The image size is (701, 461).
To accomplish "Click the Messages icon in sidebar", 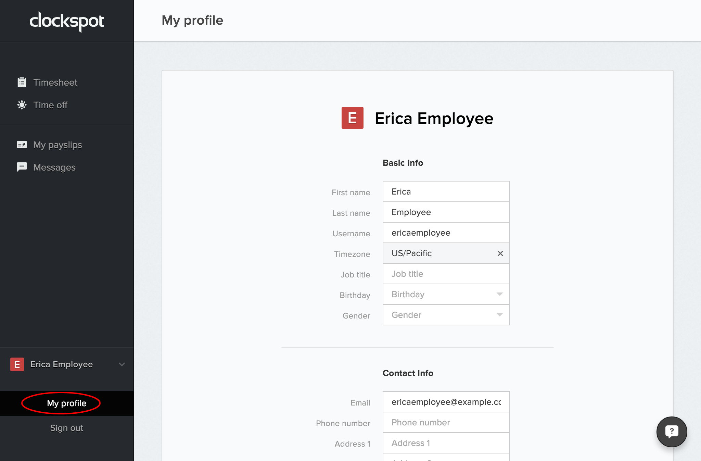I will click(22, 167).
